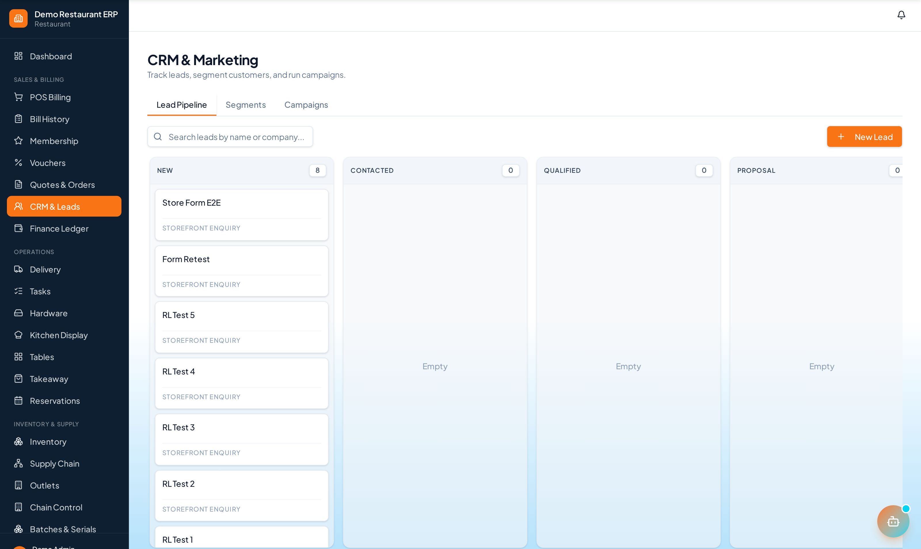Click the CRM & Marketing page title
Image resolution: width=921 pixels, height=549 pixels.
203,60
